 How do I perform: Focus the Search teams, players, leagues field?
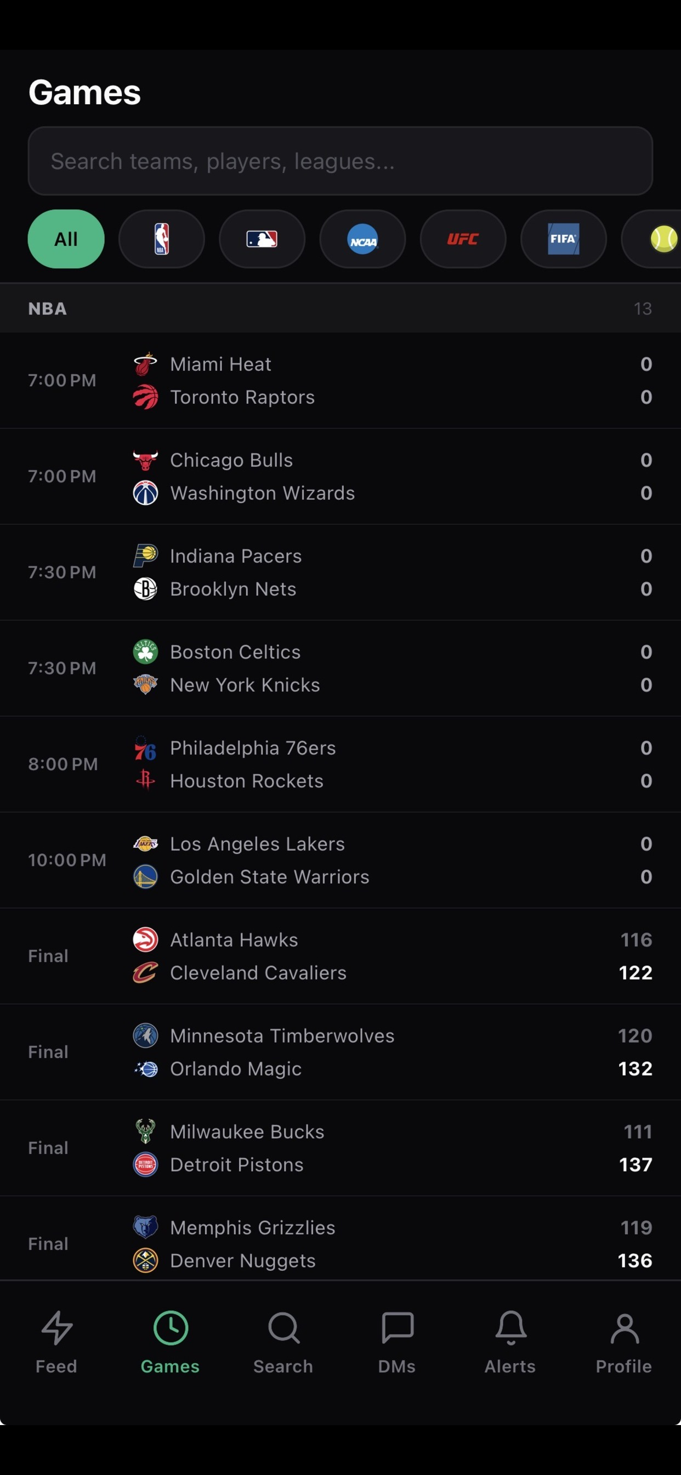[340, 161]
